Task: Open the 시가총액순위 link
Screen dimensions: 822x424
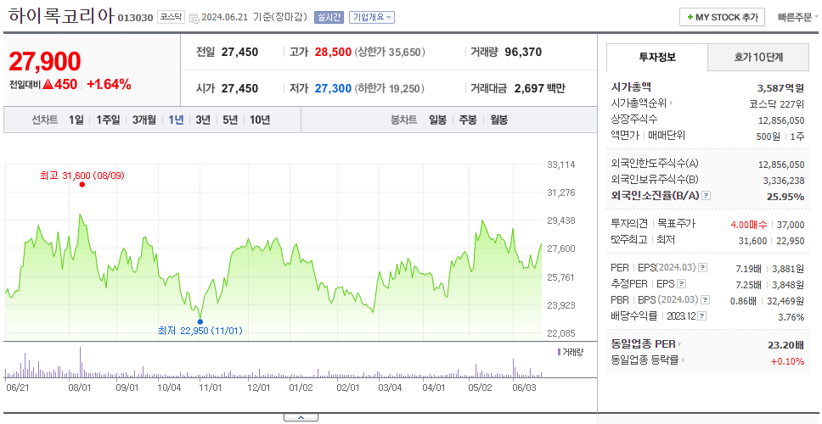Action: (642, 103)
